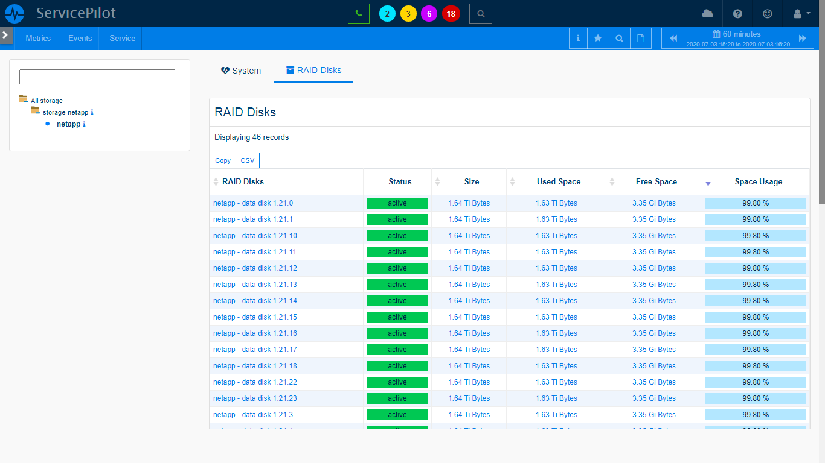The image size is (825, 463).
Task: Click the smiley feedback icon
Action: point(768,13)
